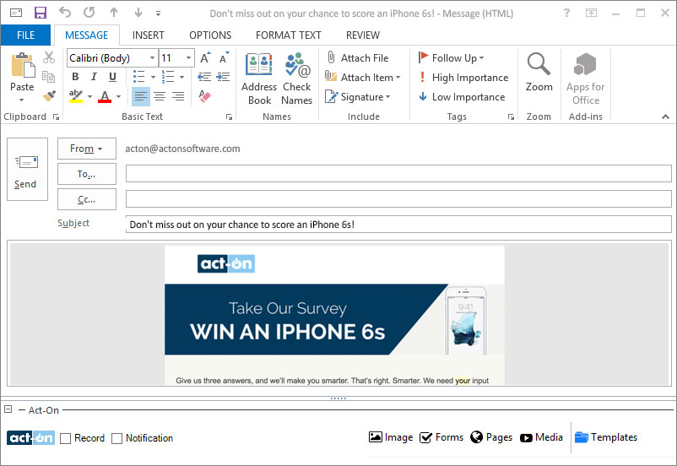
Task: Click Check Names
Action: (x=296, y=79)
